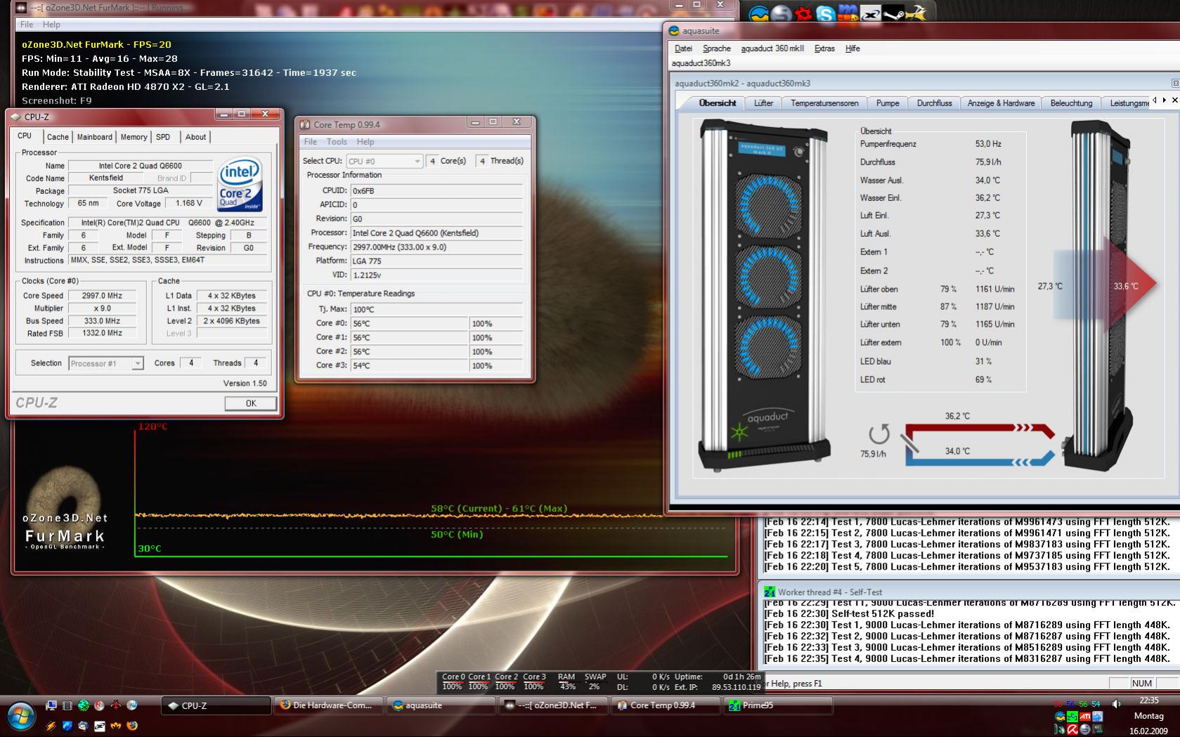Click the red gear icon in top dock
Viewport: 1180px width, 737px height.
[x=803, y=13]
